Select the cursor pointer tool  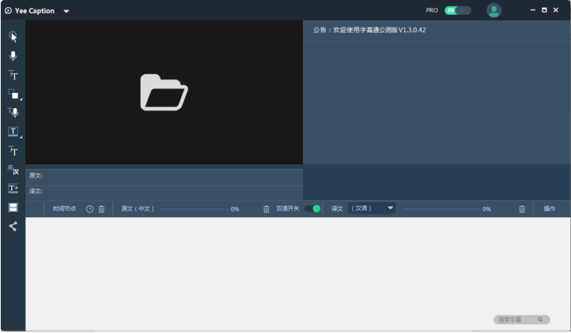13,37
